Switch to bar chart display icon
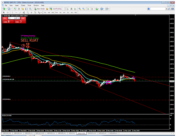The height and width of the screenshot is (136, 176). point(68,9)
